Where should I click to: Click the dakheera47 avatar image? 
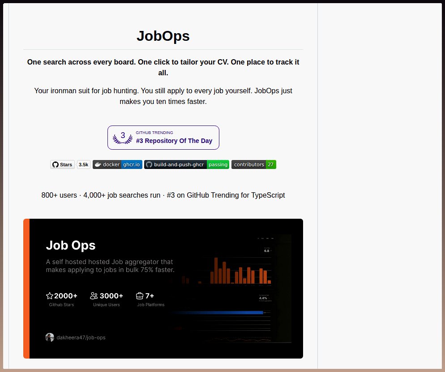(x=50, y=337)
